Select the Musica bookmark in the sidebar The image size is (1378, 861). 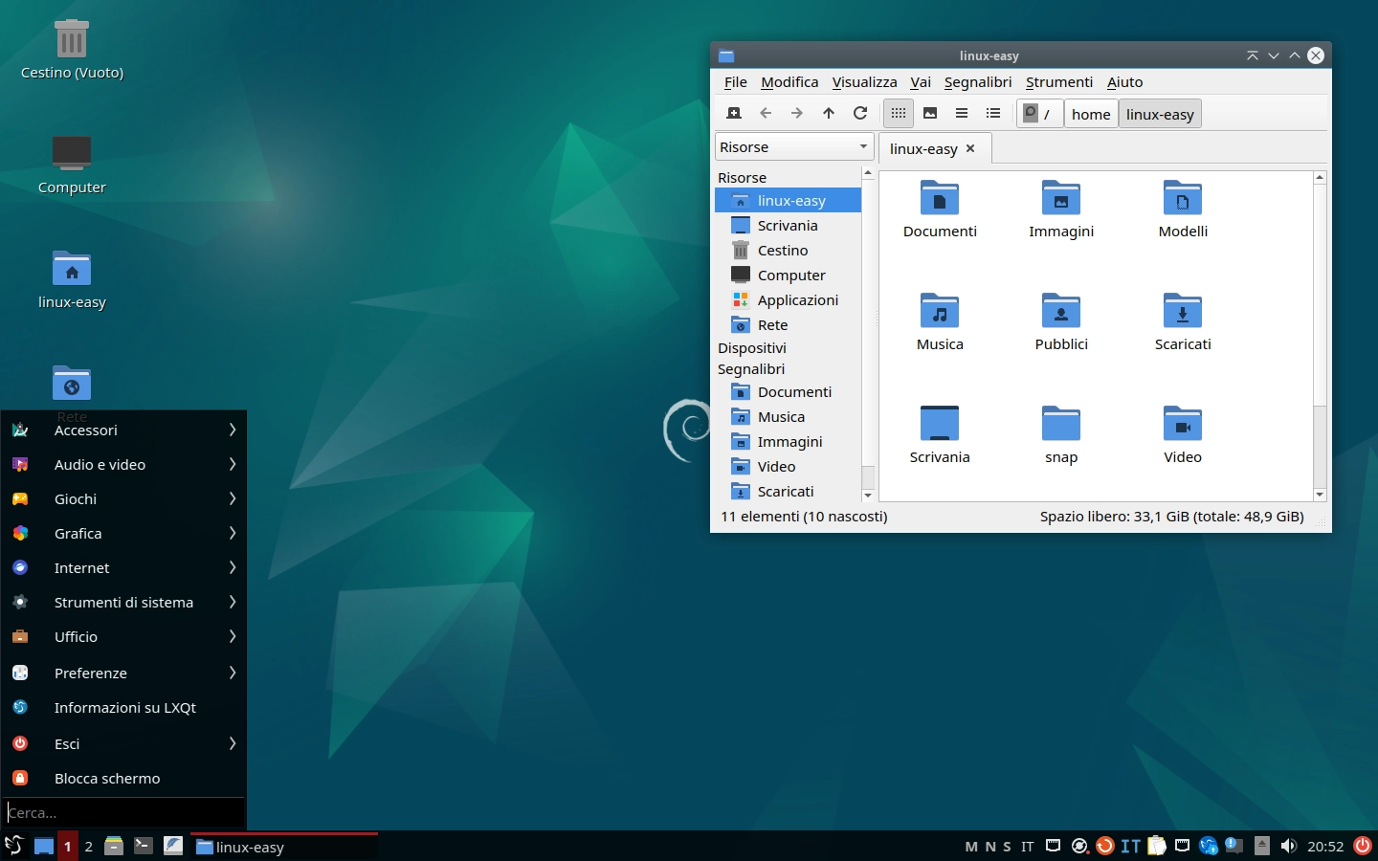pyautogui.click(x=779, y=416)
